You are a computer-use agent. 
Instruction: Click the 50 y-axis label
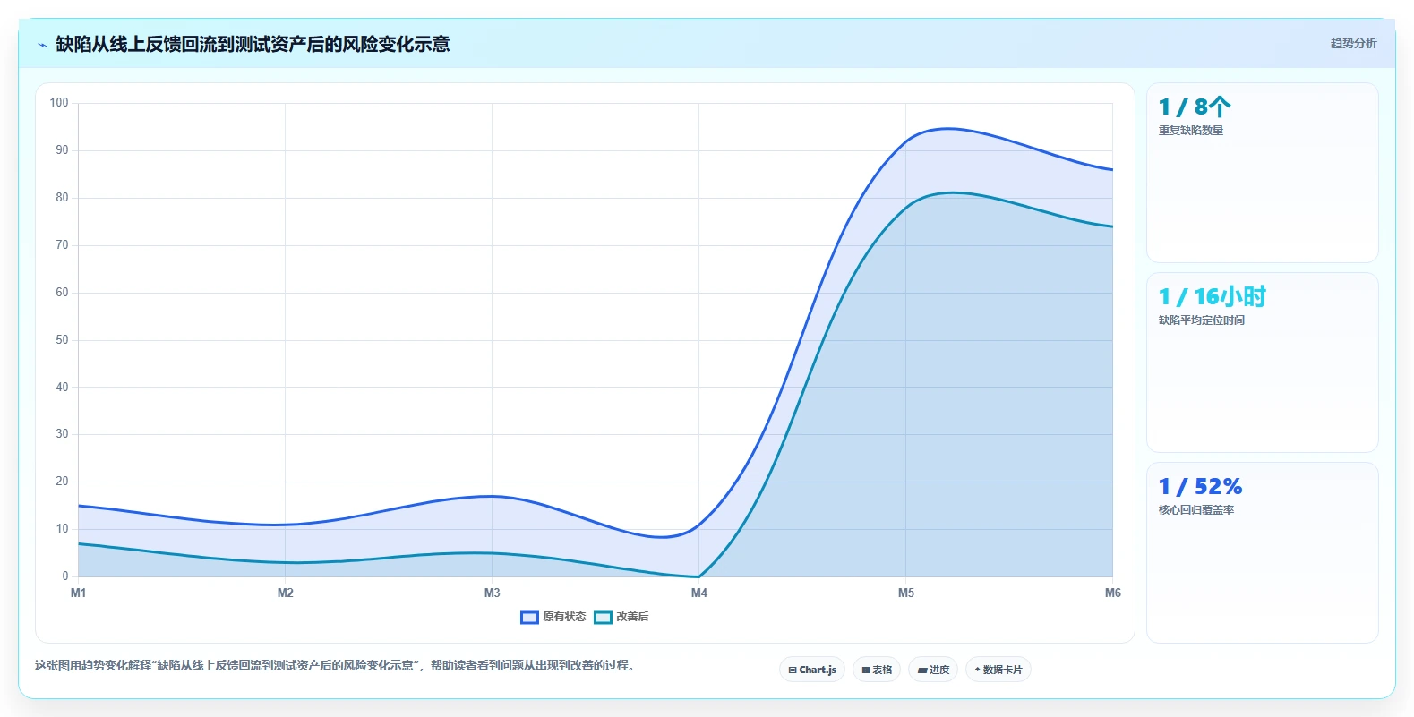coord(62,340)
